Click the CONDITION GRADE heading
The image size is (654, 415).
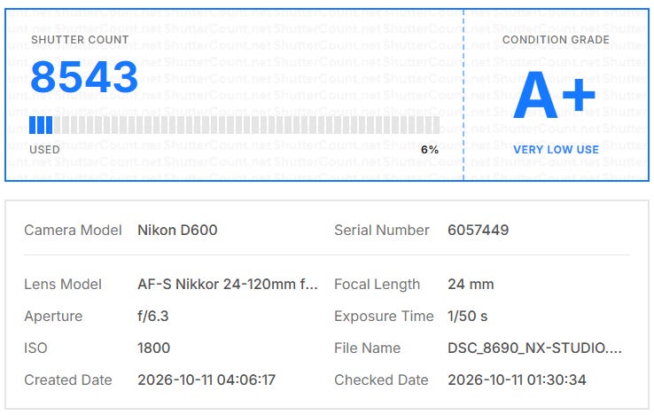coord(556,40)
